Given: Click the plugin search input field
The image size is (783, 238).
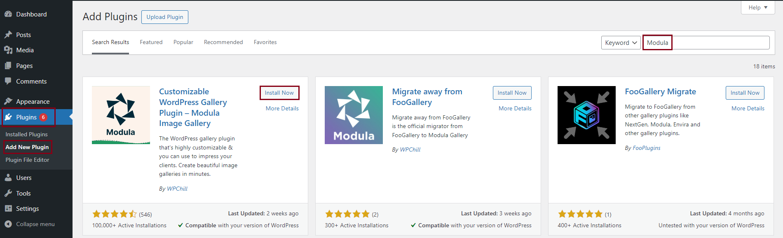Looking at the screenshot, I should [x=719, y=43].
